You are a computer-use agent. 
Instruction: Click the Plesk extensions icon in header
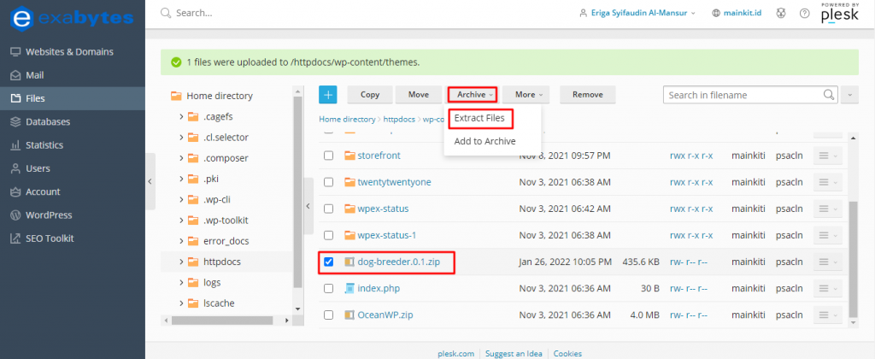pos(779,14)
